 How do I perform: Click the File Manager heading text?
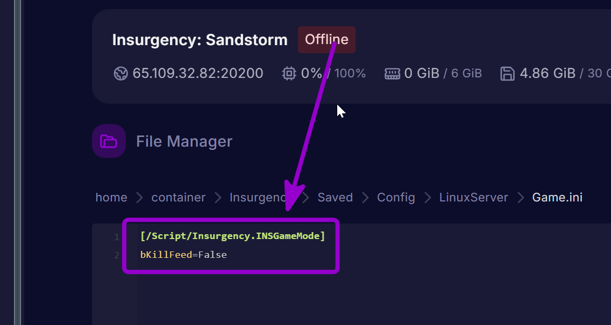(184, 141)
